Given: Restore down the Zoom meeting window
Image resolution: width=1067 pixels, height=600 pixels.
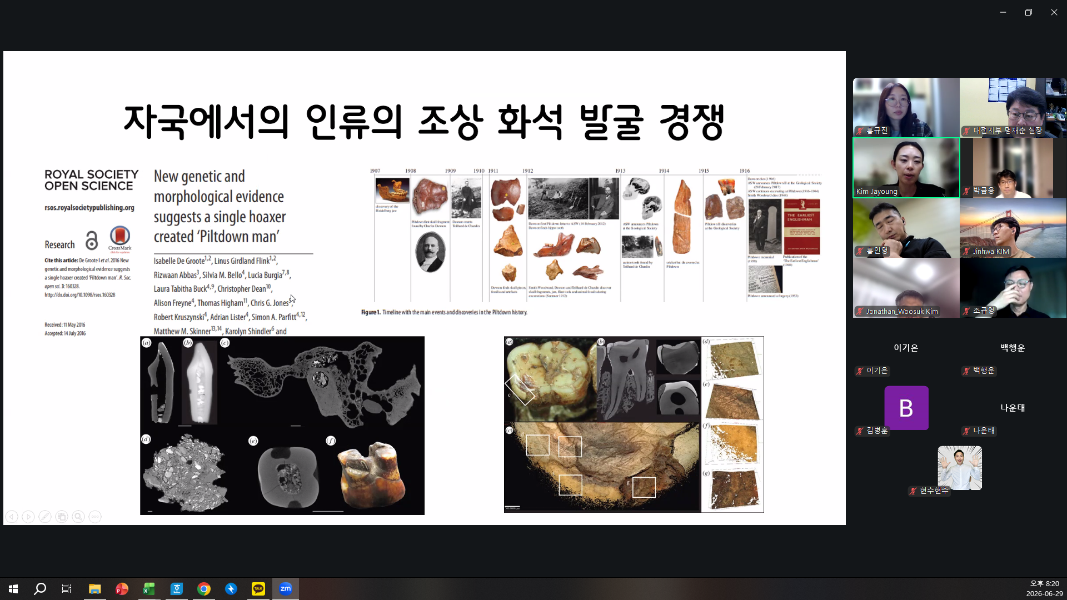Looking at the screenshot, I should coord(1029,12).
